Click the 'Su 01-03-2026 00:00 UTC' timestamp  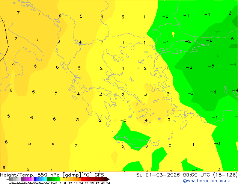coord(174,175)
